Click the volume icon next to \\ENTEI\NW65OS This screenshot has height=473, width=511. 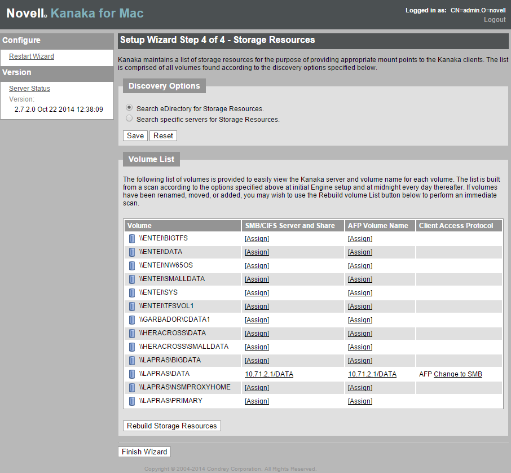pos(132,266)
